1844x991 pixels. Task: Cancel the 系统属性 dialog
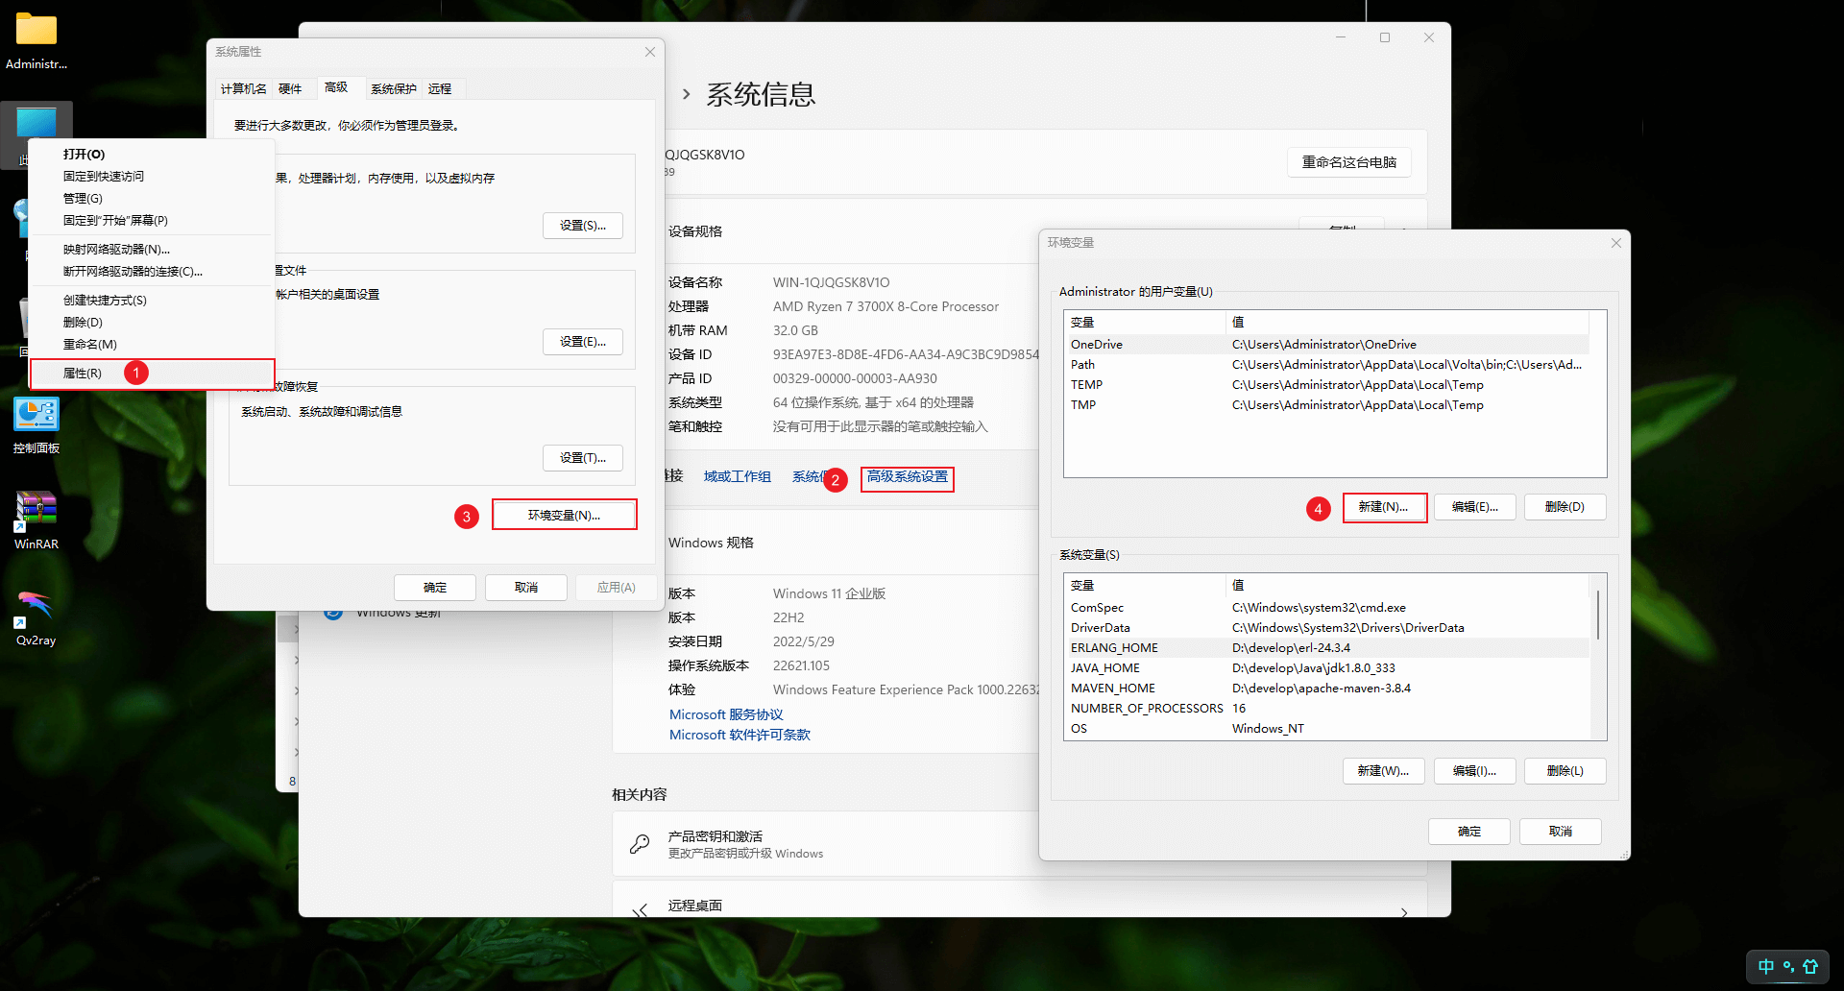pos(526,588)
